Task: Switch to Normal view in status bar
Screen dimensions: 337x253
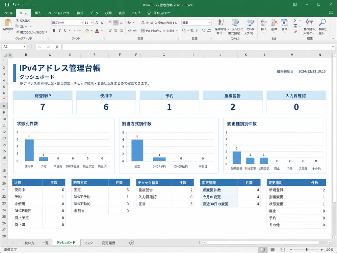Action: [x=262, y=250]
